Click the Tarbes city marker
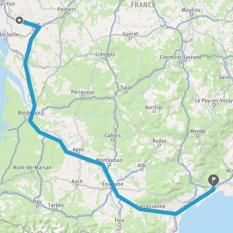The width and height of the screenshot is (233, 233). (56, 210)
